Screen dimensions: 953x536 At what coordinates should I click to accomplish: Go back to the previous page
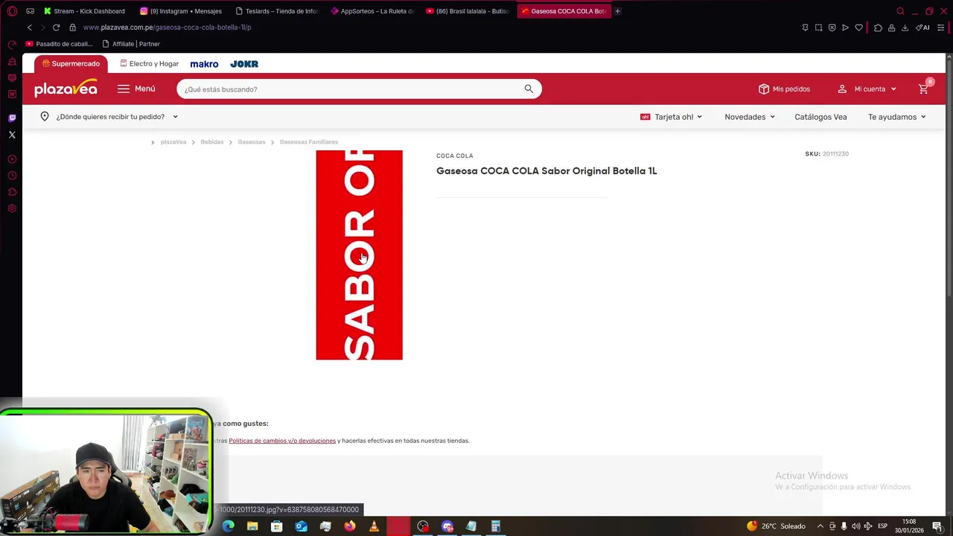pos(30,28)
